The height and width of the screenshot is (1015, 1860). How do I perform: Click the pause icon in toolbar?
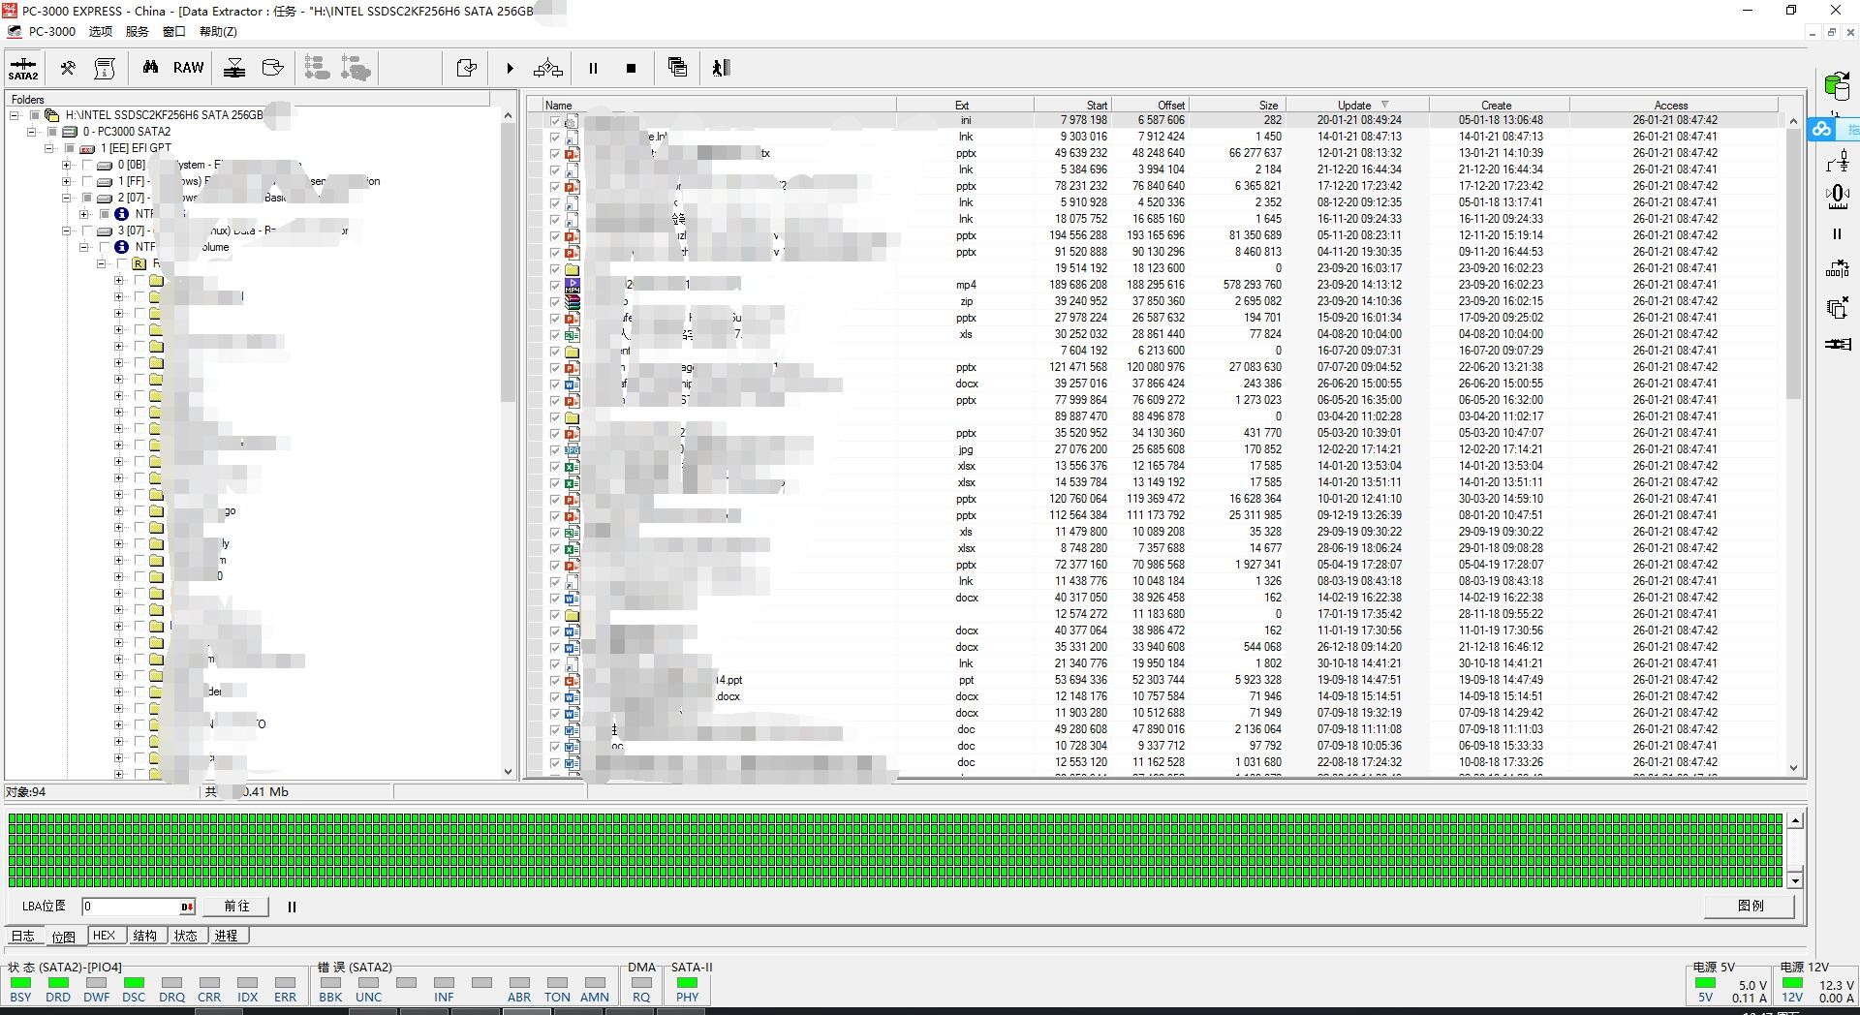(593, 69)
